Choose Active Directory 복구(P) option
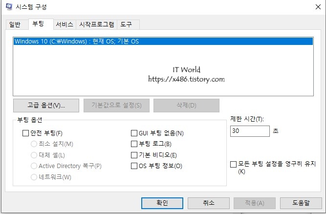This screenshot has height=214, width=326. coord(34,166)
